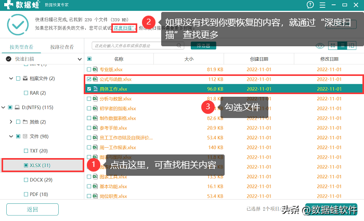
Task: Expand the 其他 (2) tree node
Action: tap(11, 122)
